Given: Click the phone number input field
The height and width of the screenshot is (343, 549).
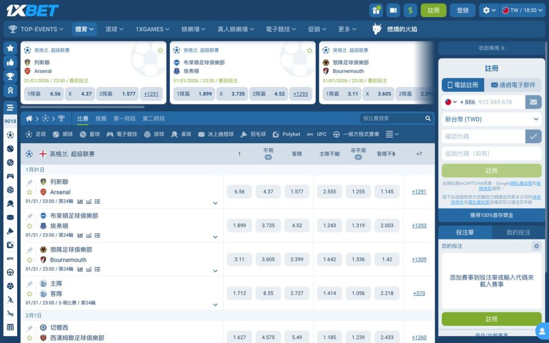Looking at the screenshot, I should [496, 102].
